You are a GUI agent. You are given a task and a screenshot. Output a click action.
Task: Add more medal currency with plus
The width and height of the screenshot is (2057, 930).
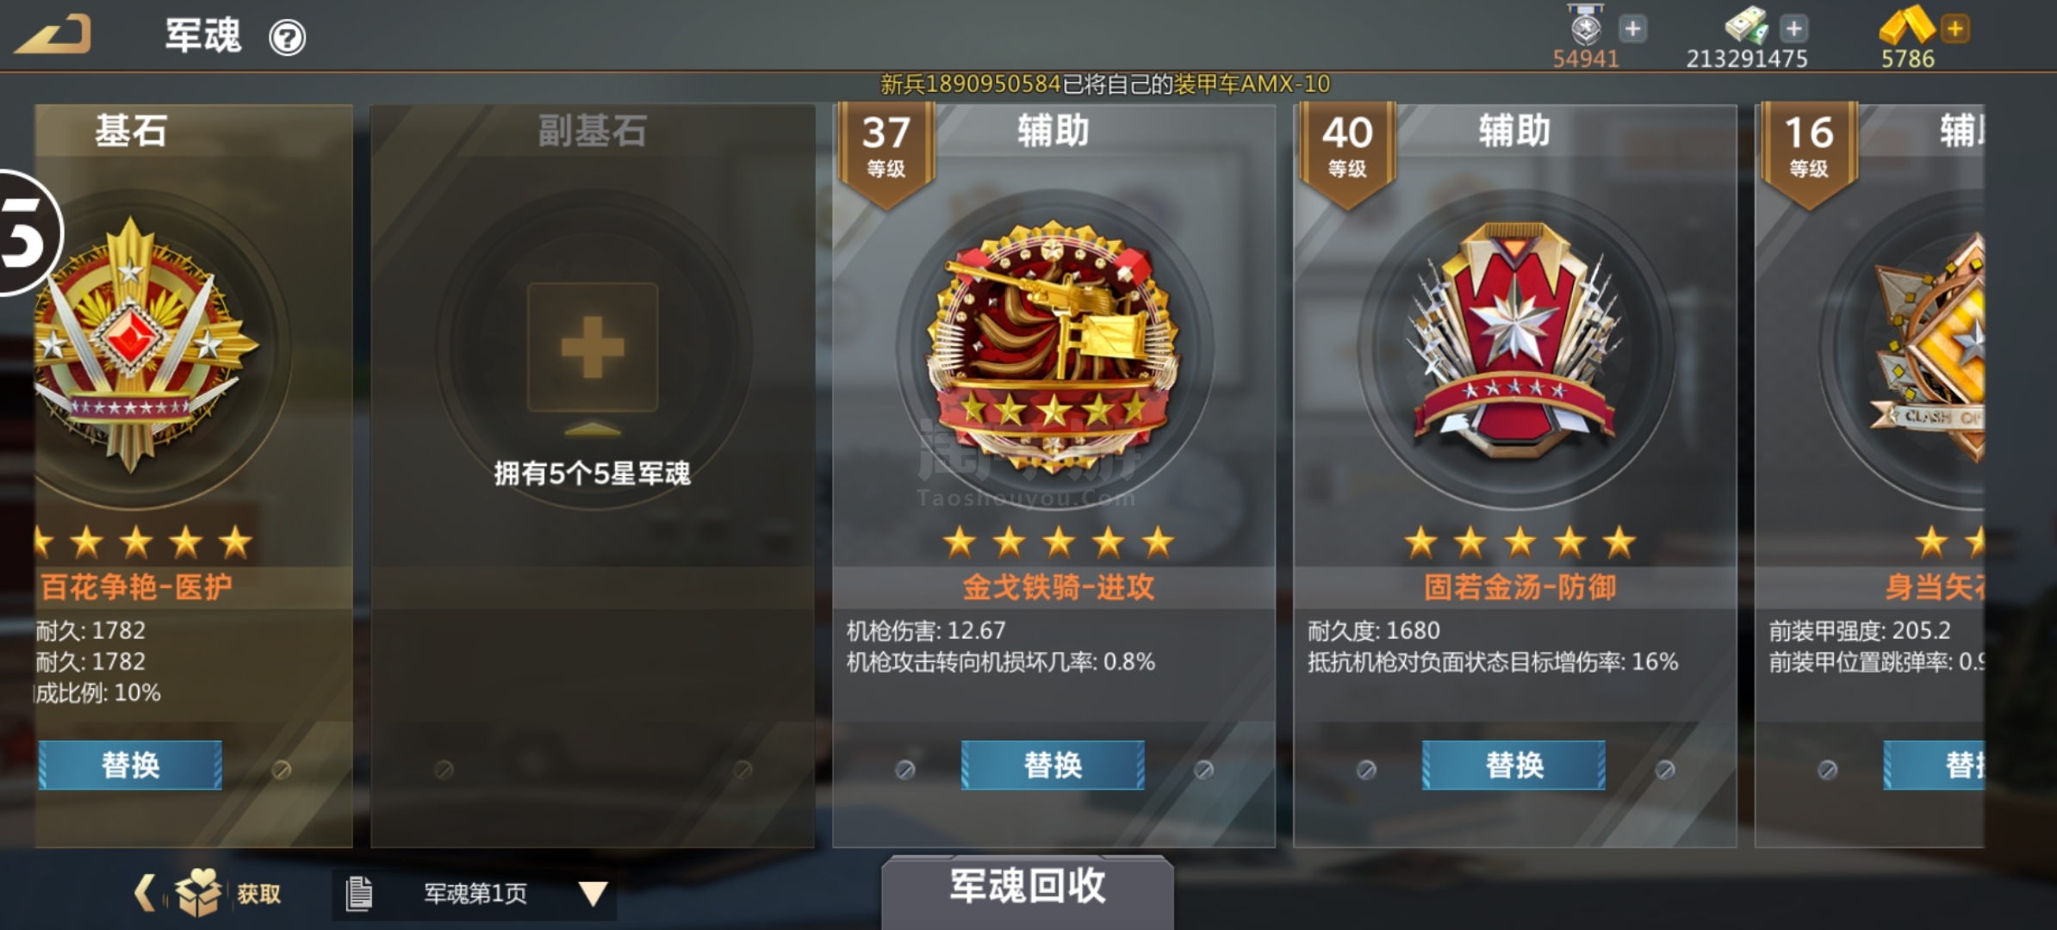point(1632,28)
